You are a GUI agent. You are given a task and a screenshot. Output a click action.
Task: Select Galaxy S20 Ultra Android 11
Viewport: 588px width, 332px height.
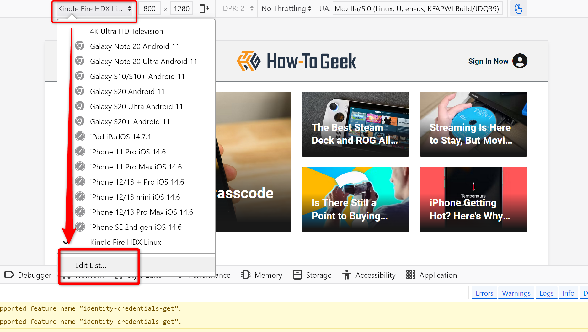(x=136, y=107)
